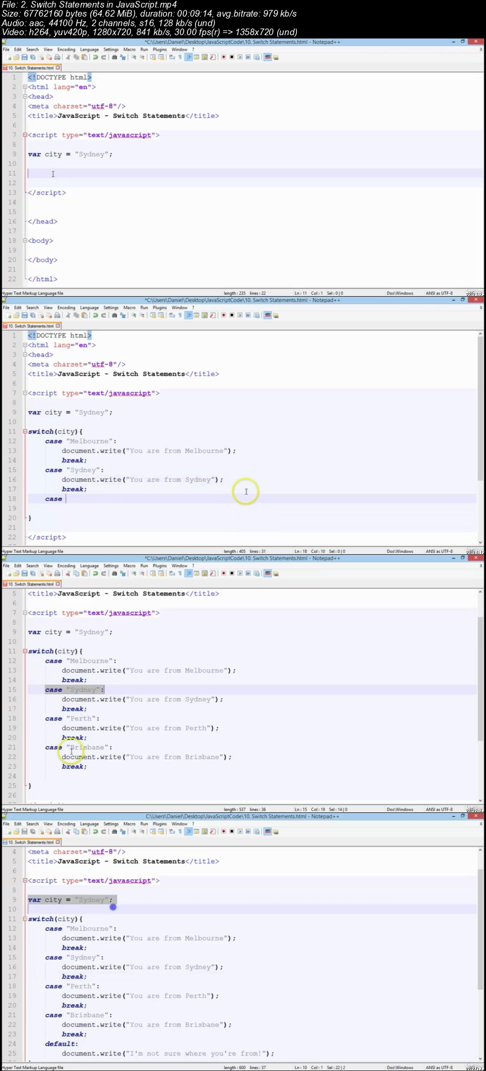Collapse script fold marker on line 7, third window
486x1071 pixels.
25,613
